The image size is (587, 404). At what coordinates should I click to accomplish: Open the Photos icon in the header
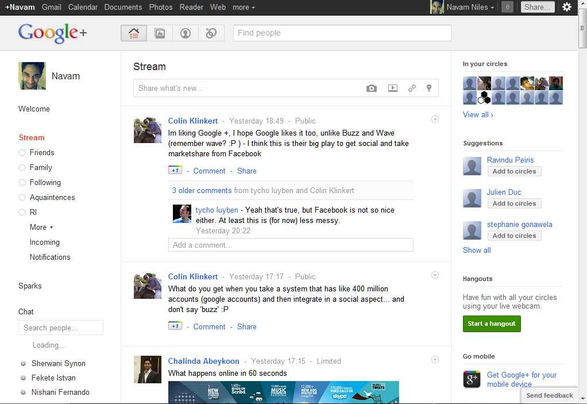tap(160, 33)
